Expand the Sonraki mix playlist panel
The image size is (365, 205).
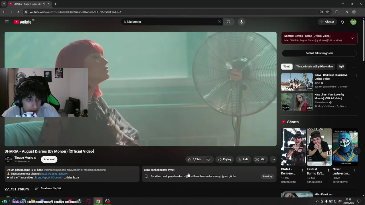[352, 38]
